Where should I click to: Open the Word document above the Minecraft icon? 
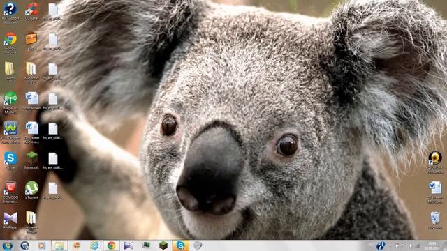[31, 132]
